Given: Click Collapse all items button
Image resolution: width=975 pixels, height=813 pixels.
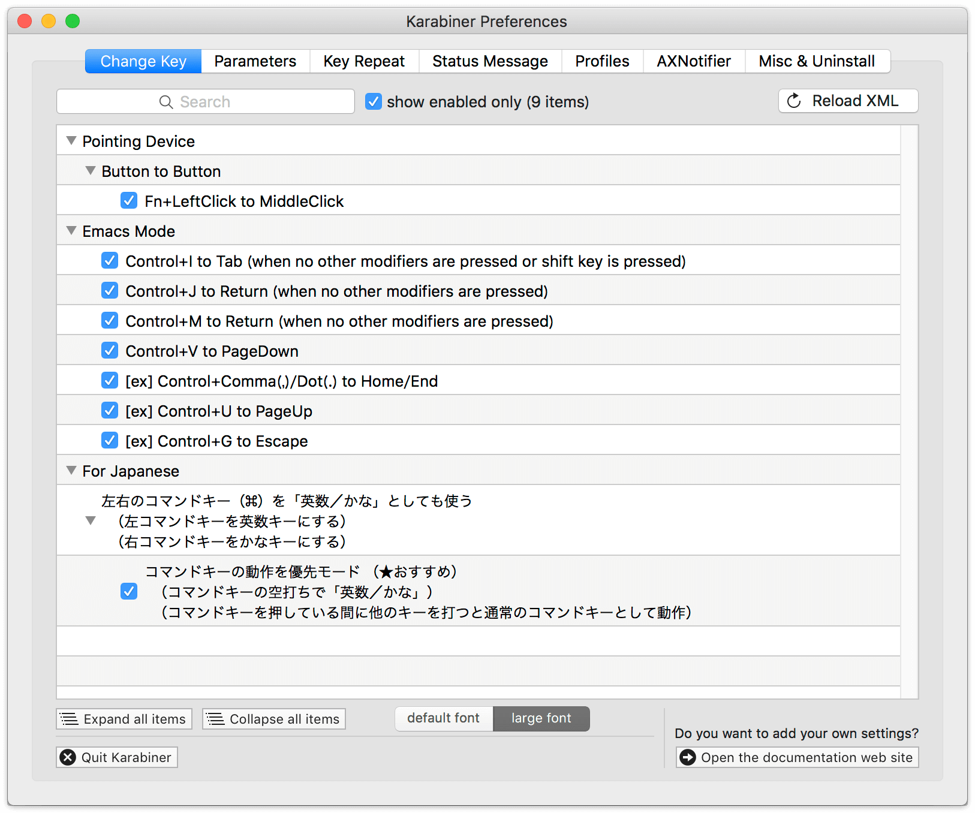Looking at the screenshot, I should 274,719.
